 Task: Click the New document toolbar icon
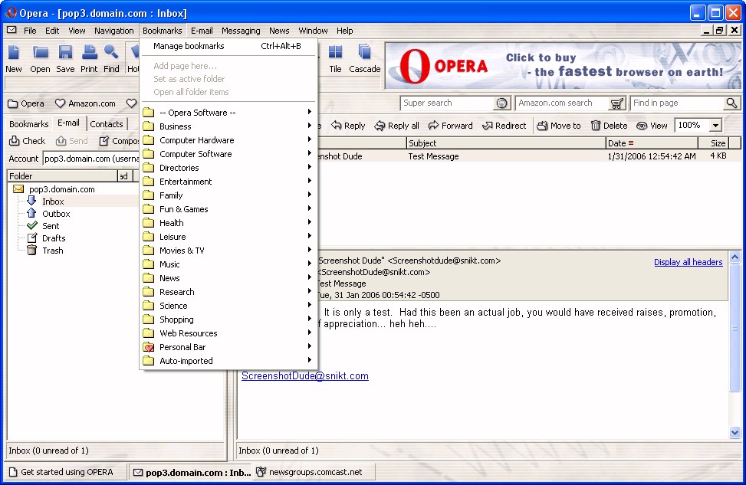coord(13,52)
